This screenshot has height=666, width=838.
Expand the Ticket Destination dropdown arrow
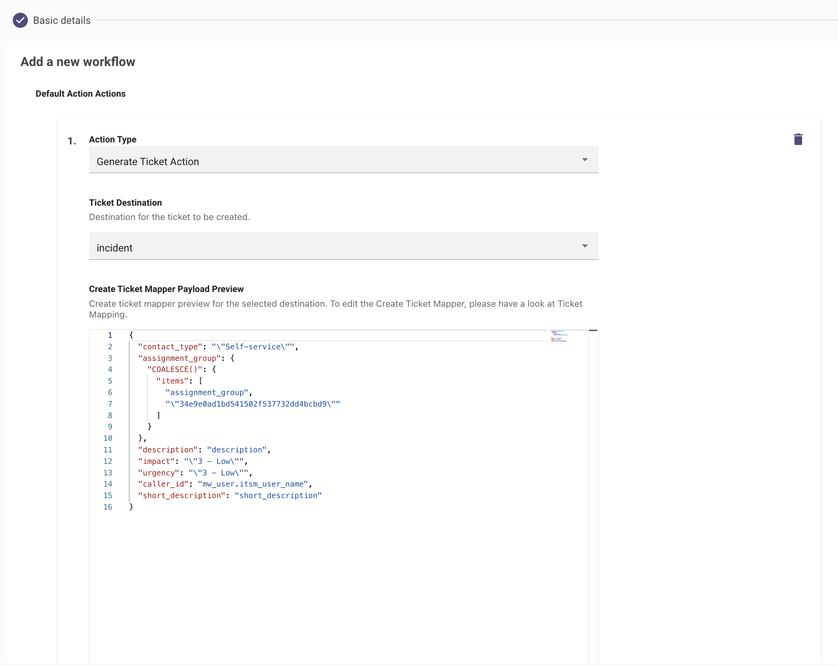coord(585,246)
